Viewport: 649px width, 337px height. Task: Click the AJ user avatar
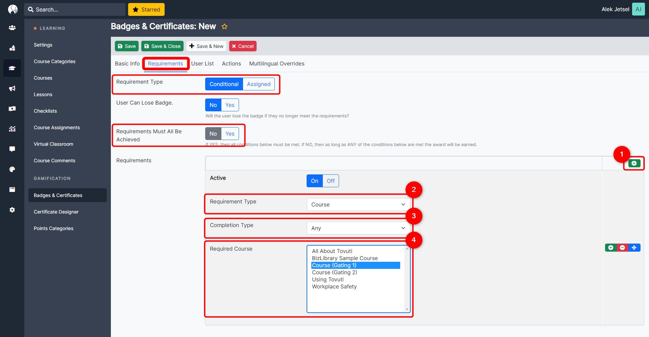[x=638, y=9]
